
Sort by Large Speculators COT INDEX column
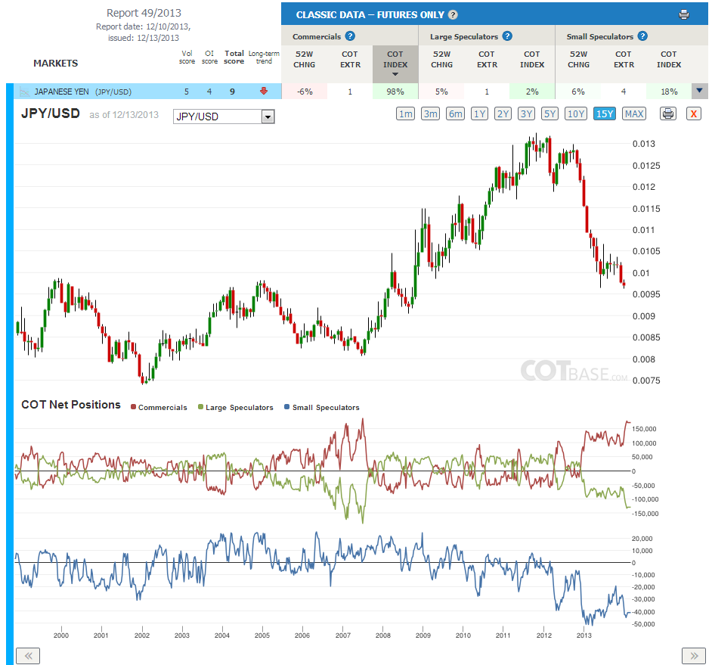[x=532, y=60]
